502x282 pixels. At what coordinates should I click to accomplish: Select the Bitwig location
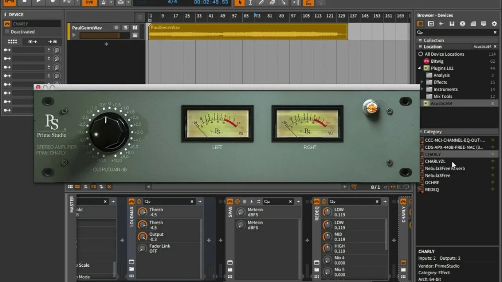437,61
